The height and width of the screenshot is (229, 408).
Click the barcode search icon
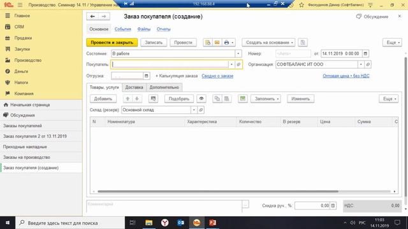click(153, 99)
